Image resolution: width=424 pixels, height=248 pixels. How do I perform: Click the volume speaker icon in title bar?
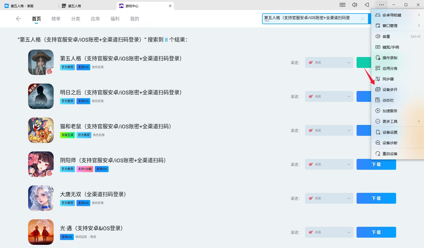(x=354, y=5)
